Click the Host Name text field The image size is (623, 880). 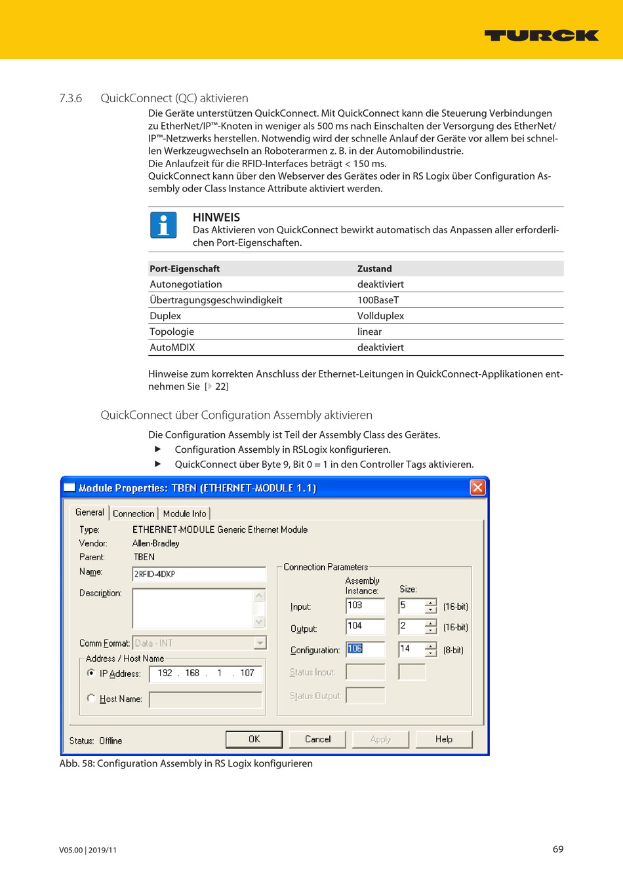205,700
